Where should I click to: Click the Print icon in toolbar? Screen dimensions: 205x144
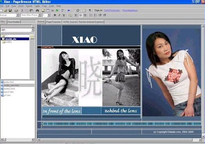(x=16, y=11)
